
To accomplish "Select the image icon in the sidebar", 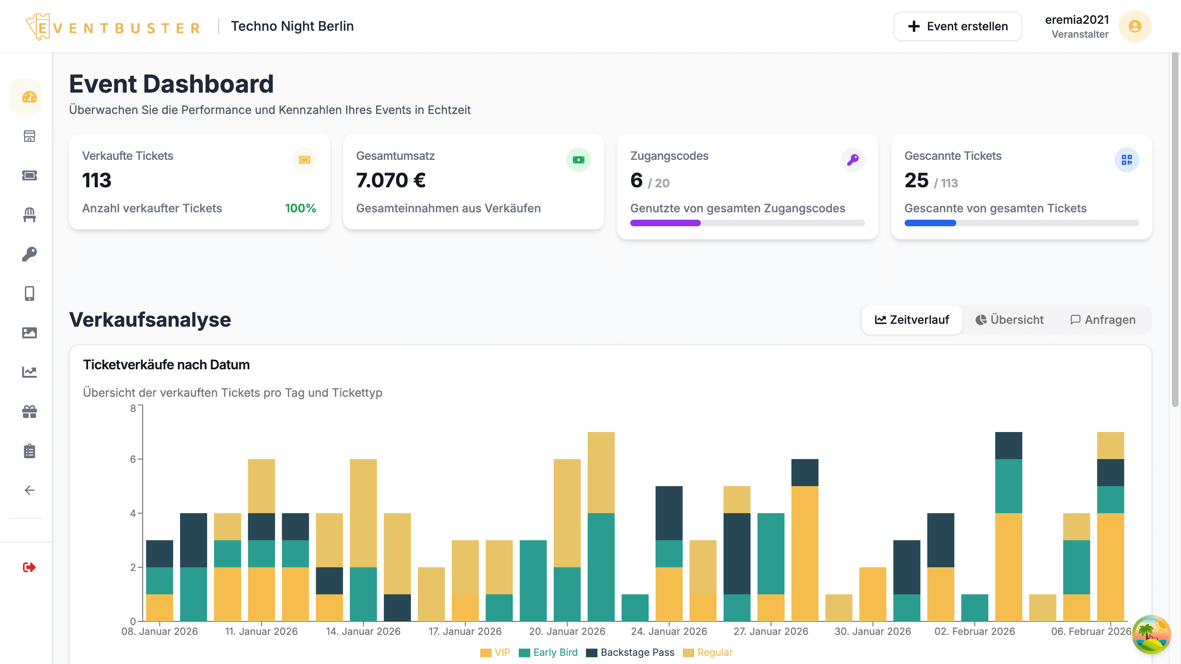I will click(x=30, y=333).
